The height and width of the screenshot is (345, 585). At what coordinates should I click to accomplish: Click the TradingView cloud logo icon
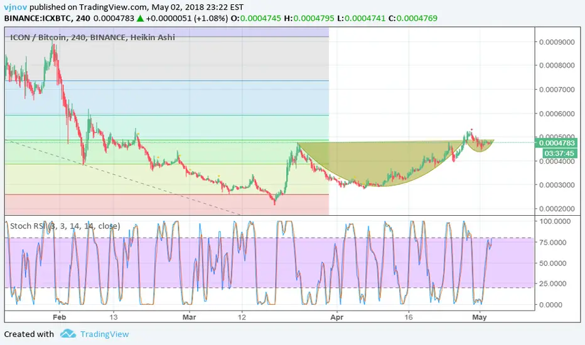point(68,334)
